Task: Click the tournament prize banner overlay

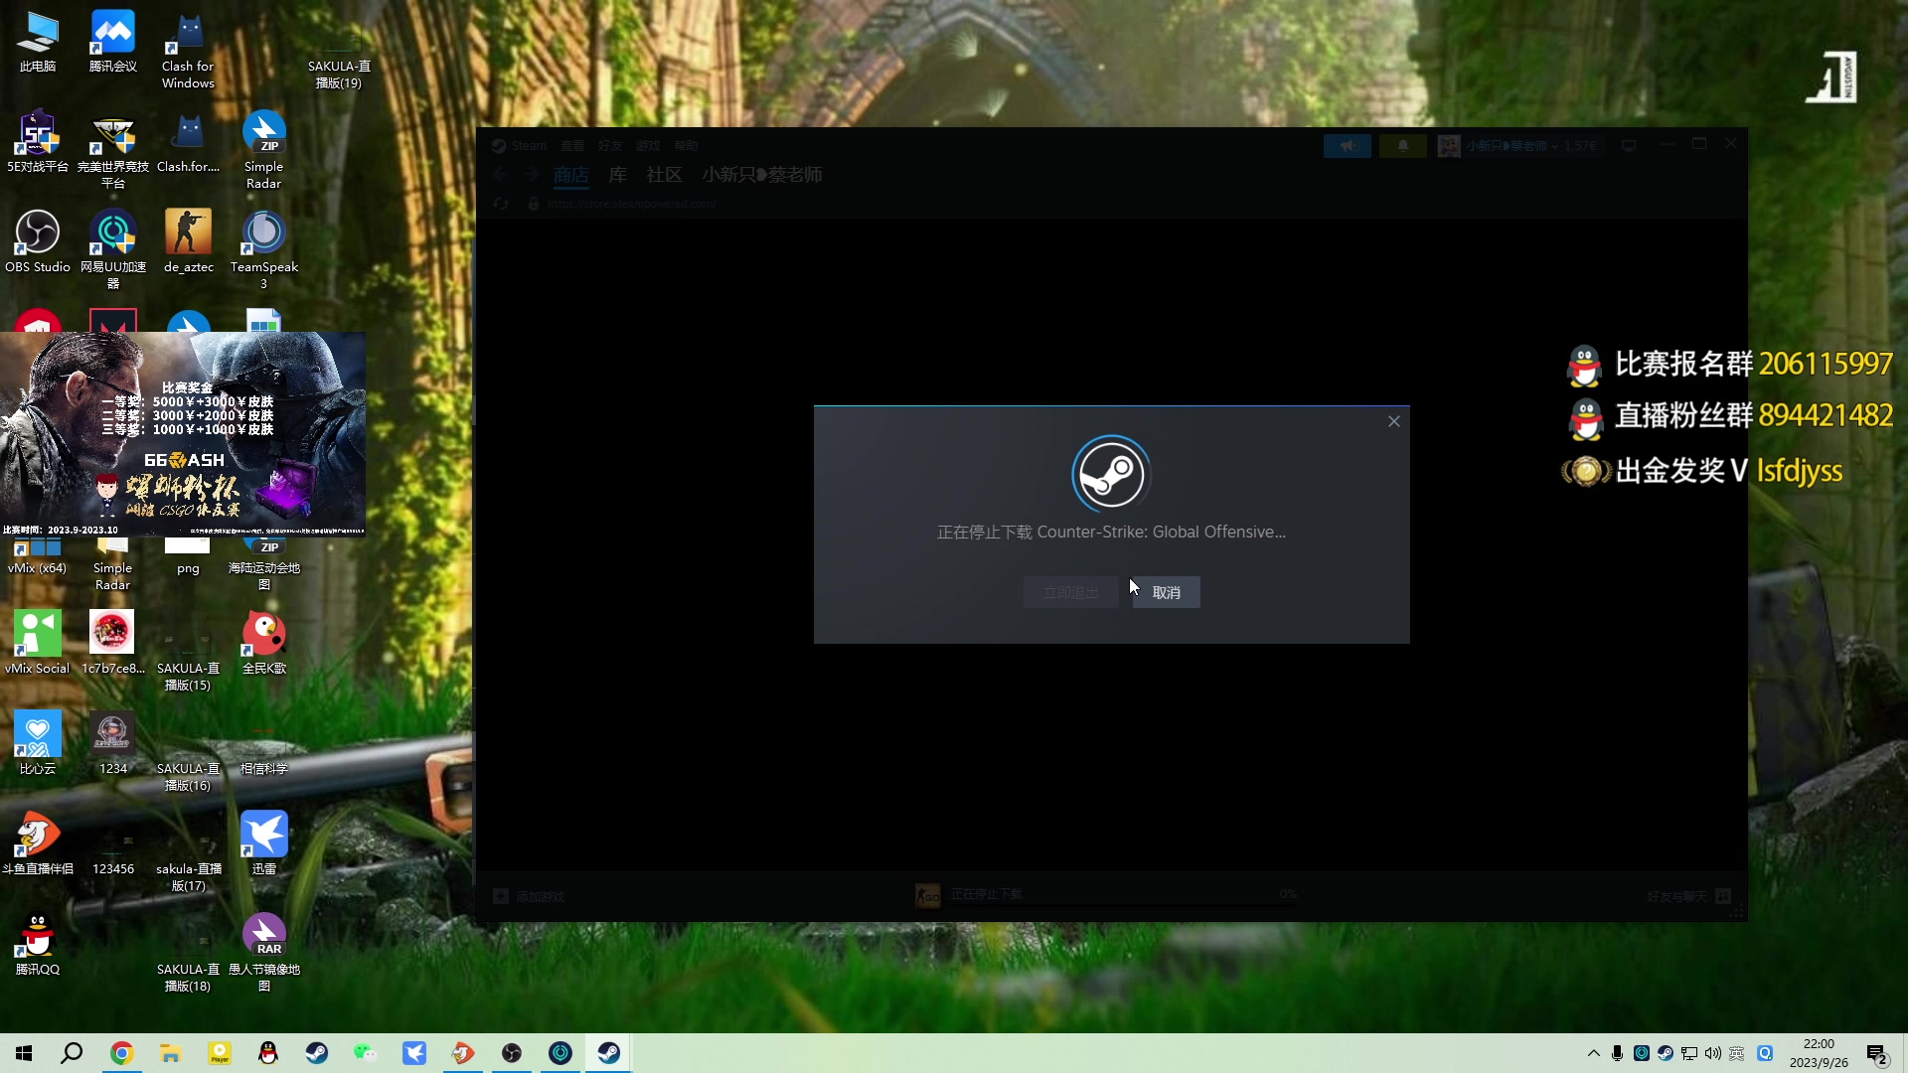Action: click(183, 434)
